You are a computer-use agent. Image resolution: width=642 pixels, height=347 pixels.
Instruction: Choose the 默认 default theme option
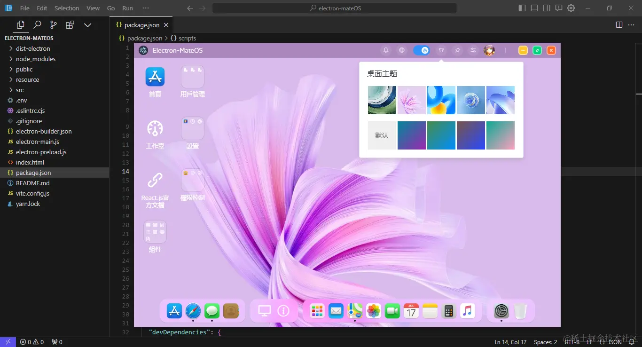(x=382, y=135)
